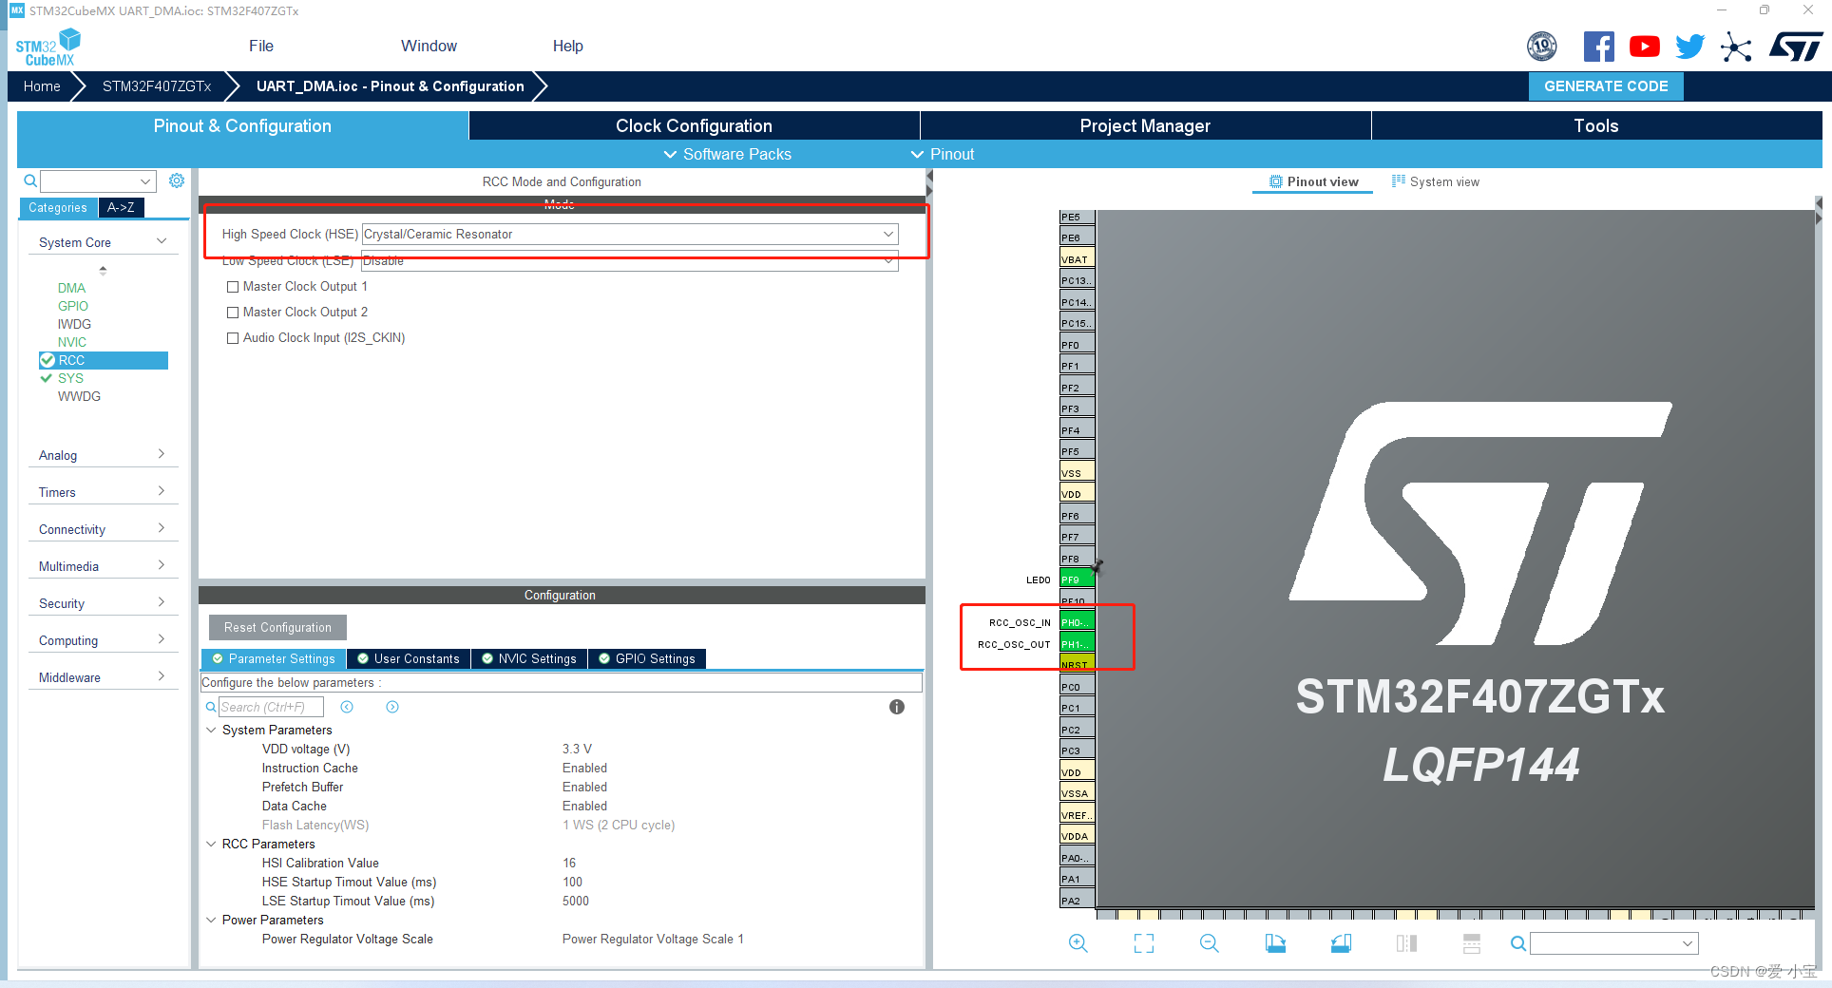Viewport: 1832px width, 988px height.
Task: Switch to the Clock Configuration tab
Action: click(693, 125)
